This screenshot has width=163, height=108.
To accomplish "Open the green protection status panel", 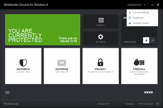I will click(x=43, y=30).
